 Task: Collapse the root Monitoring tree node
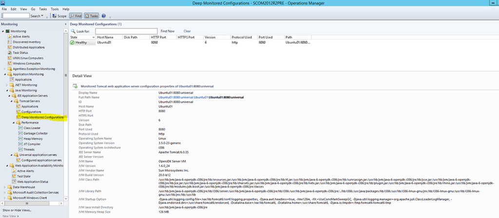(x=3, y=31)
